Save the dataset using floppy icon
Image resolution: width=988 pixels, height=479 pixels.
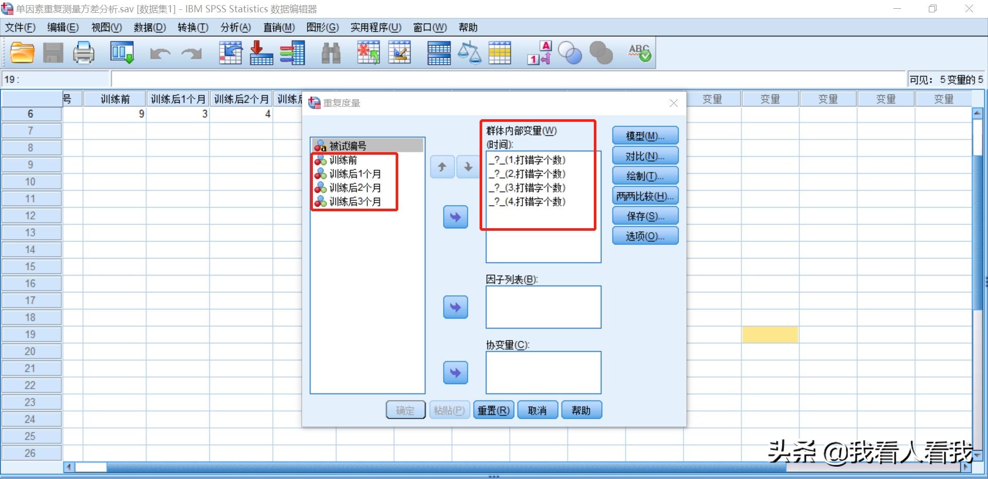point(53,53)
